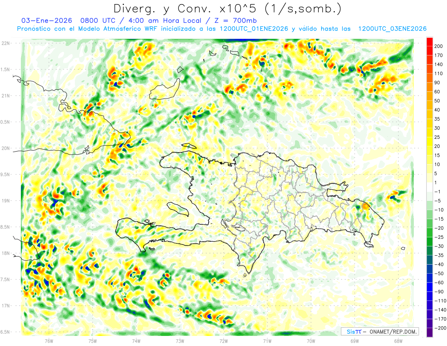Viewport: 447px width, 346px height.
Task: Pick the top red band above 200
Action: 429,42
